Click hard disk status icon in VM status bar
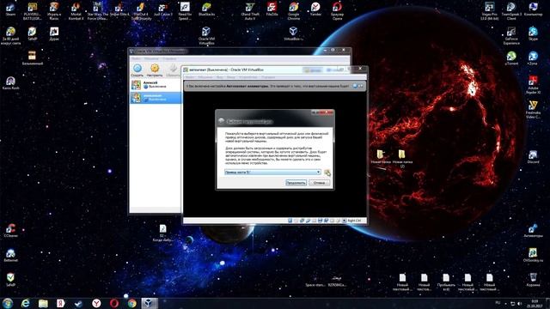Viewport: 550px width, 309px height. click(290, 221)
